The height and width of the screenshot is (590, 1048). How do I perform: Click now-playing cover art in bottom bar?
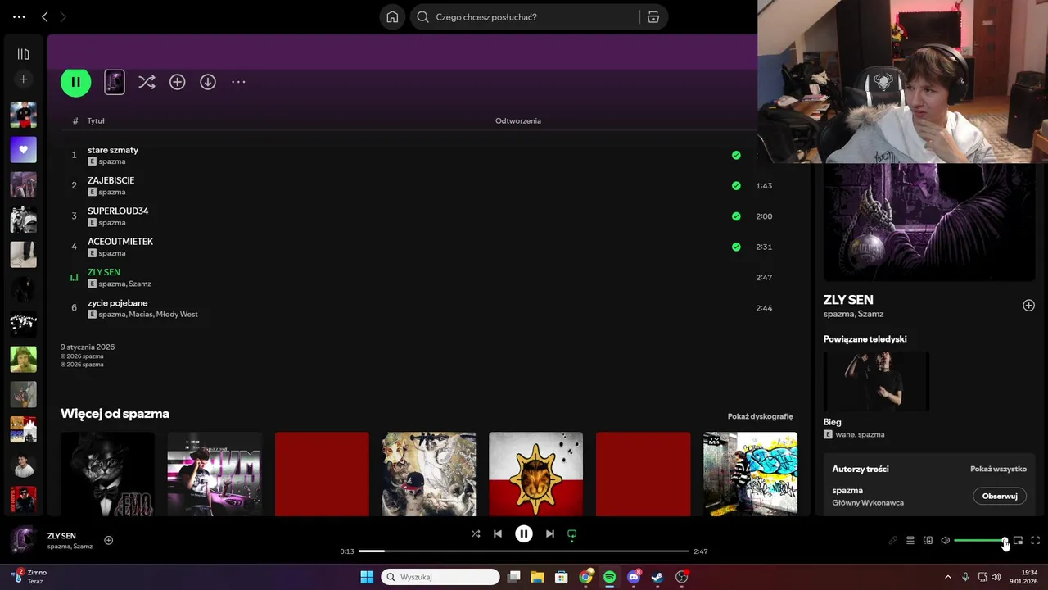[23, 540]
